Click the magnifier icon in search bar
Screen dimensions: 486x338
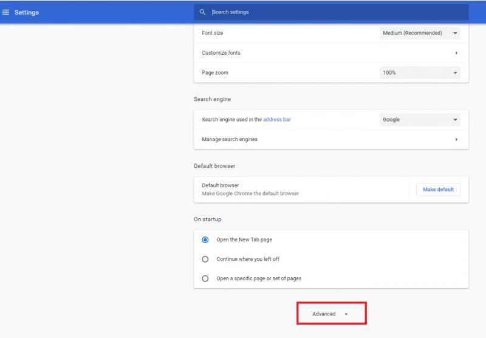203,12
